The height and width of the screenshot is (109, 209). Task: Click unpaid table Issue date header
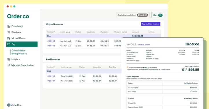pos(91,32)
